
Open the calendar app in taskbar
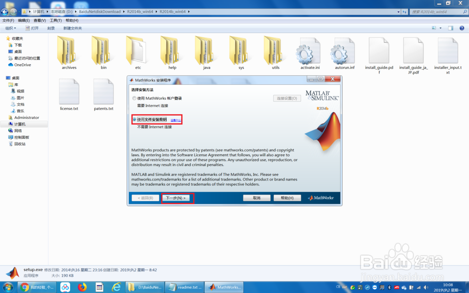tap(99, 287)
